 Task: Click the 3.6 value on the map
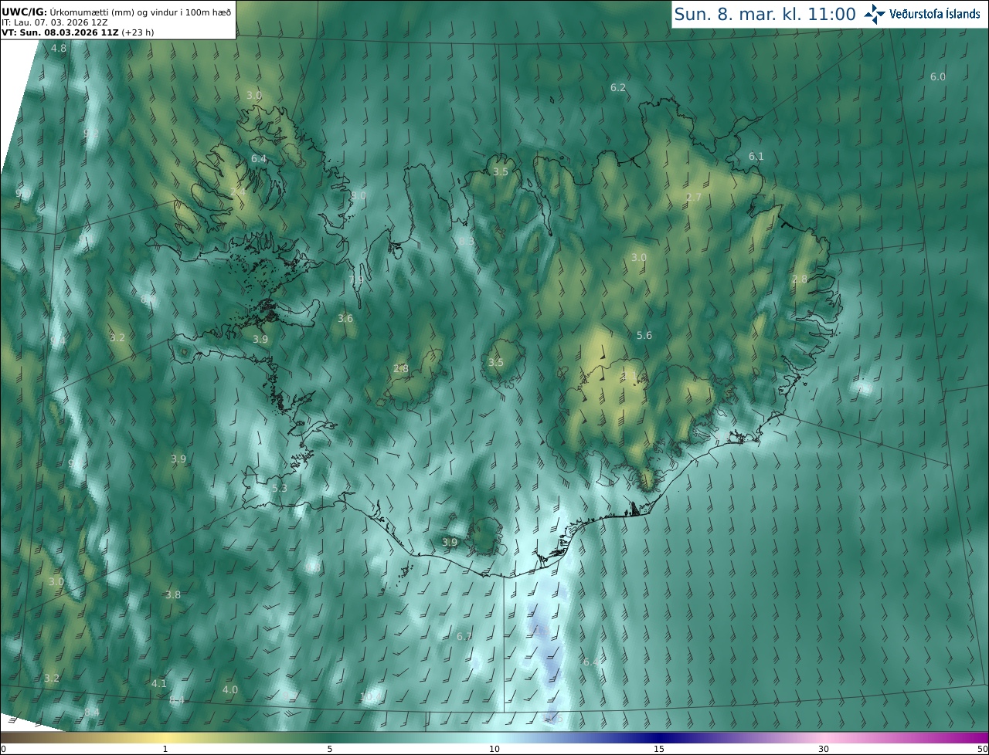click(x=345, y=319)
